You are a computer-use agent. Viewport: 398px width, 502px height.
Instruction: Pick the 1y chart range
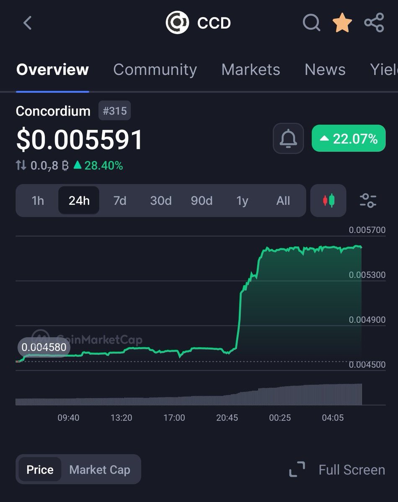[242, 201]
